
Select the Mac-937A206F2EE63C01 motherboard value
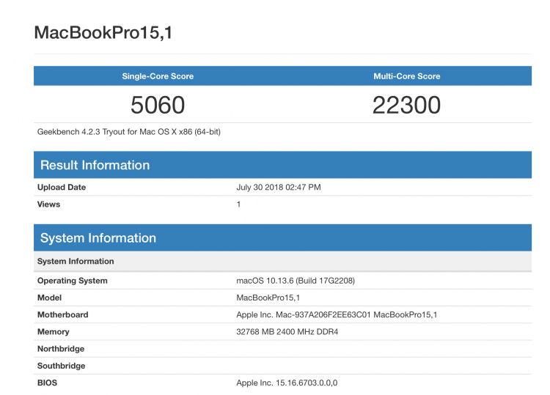point(337,314)
